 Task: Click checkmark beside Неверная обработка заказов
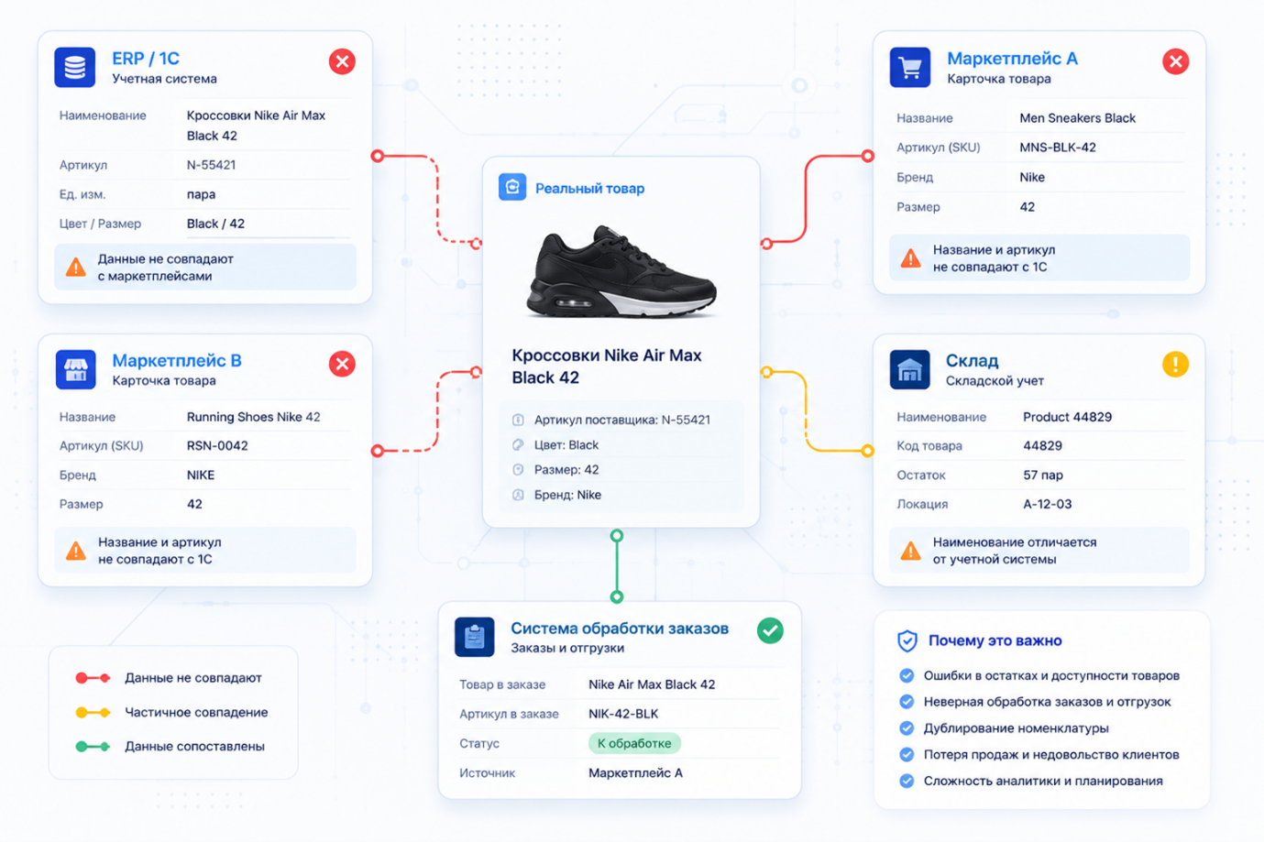[907, 702]
